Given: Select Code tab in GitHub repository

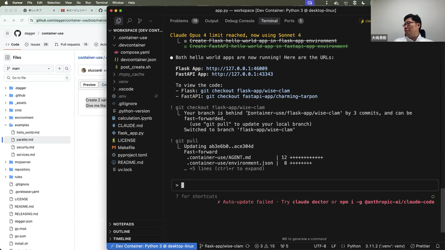Looking at the screenshot, I should click(12, 44).
